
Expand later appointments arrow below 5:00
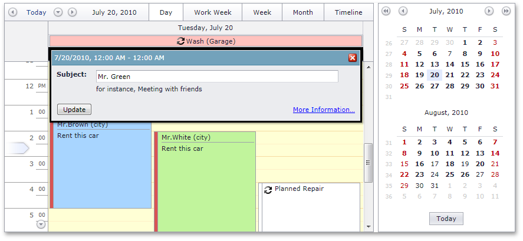coord(41,224)
